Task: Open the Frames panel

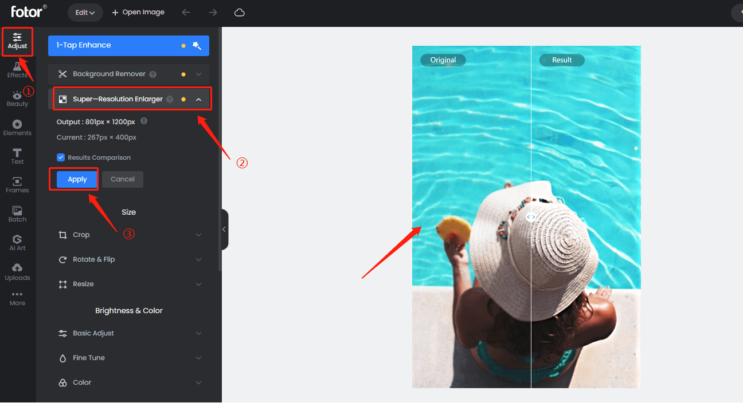Action: (17, 184)
